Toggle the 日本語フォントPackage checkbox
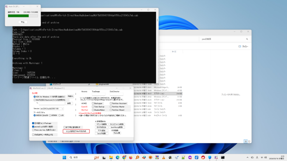 click(33, 123)
